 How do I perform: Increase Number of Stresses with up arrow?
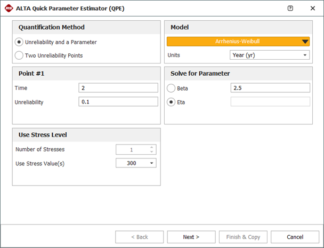(151, 148)
